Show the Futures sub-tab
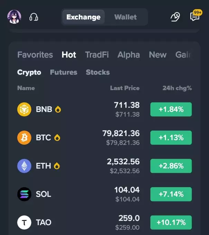 [64, 72]
